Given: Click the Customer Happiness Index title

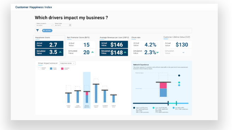Looking at the screenshot, I should coord(34,7).
